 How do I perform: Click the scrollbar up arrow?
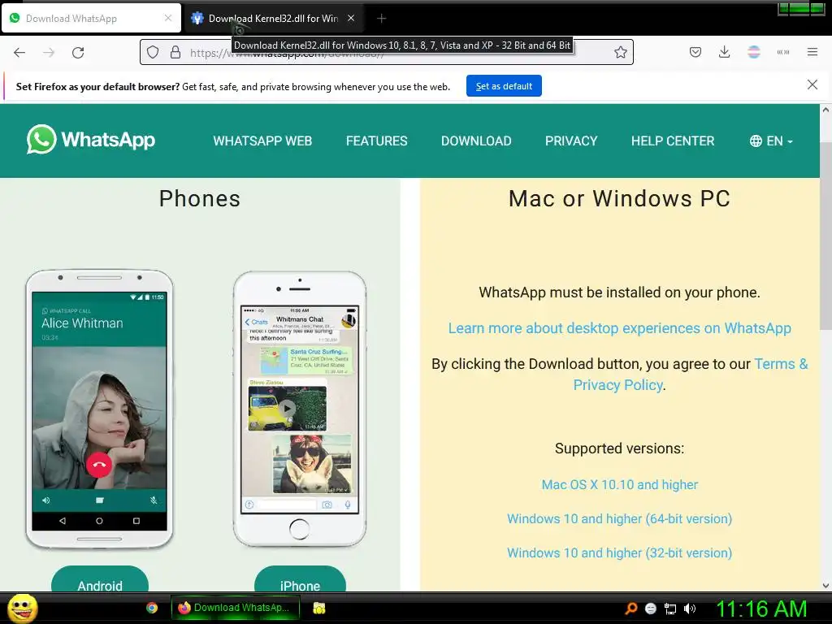[x=825, y=110]
